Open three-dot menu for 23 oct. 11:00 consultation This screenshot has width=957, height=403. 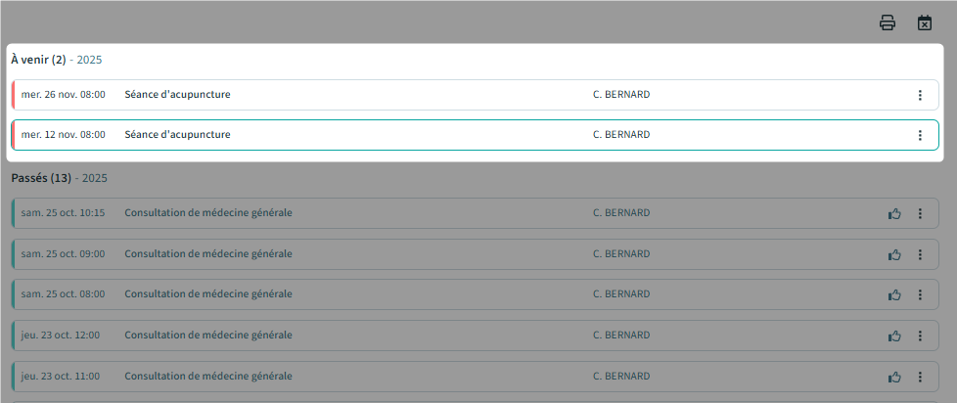[920, 377]
